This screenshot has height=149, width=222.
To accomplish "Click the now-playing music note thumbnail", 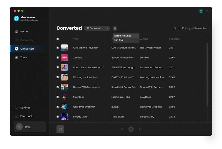I will (x=60, y=129).
